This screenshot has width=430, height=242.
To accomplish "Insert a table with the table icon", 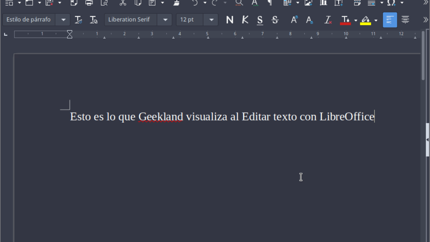I will click(x=287, y=3).
